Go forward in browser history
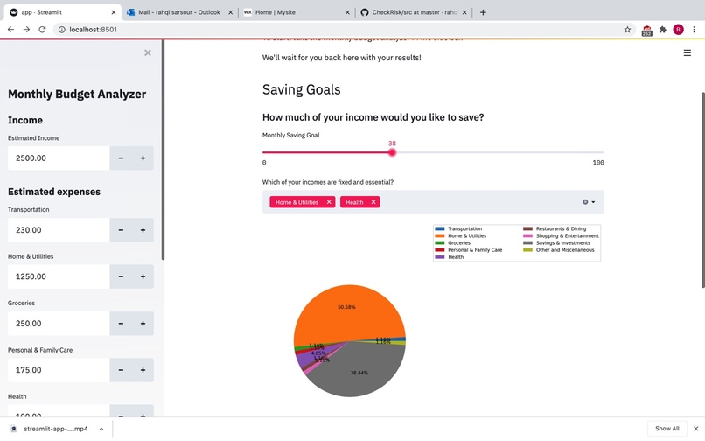The image size is (705, 441). (x=26, y=29)
